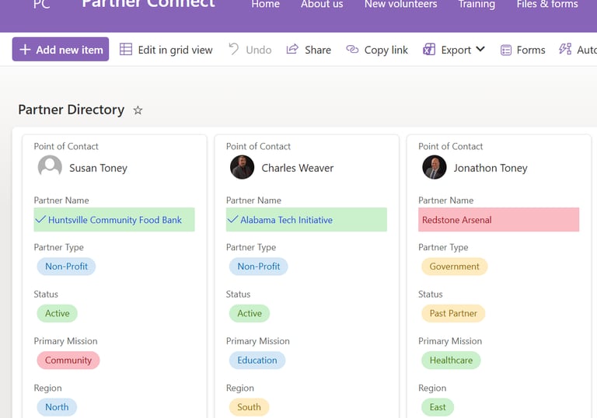Click the South region pill
The width and height of the screenshot is (597, 418).
tap(249, 407)
